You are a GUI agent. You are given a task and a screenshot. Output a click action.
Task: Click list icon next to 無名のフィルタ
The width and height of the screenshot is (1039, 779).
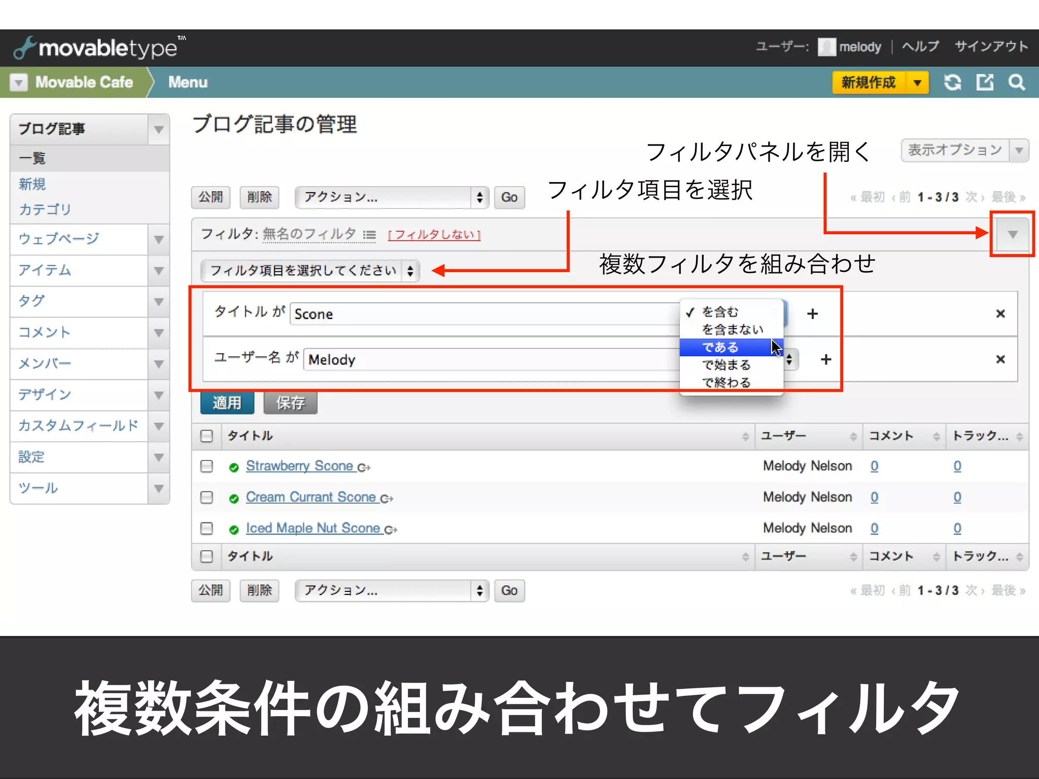369,235
